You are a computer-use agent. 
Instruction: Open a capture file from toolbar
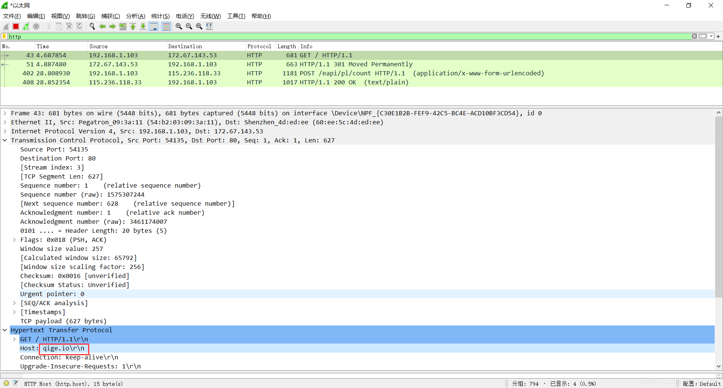click(x=49, y=26)
